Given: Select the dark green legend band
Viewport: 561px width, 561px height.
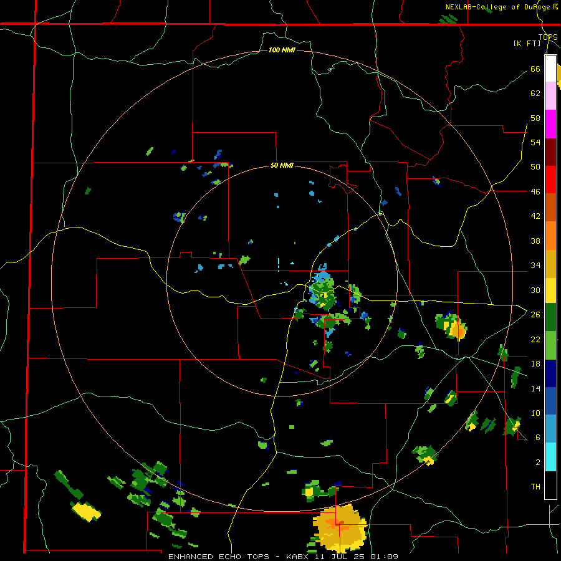Looking at the screenshot, I should (x=550, y=317).
